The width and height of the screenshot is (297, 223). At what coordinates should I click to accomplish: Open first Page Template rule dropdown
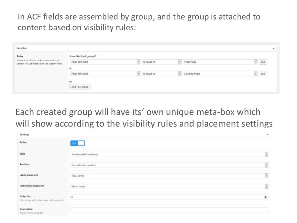point(105,62)
